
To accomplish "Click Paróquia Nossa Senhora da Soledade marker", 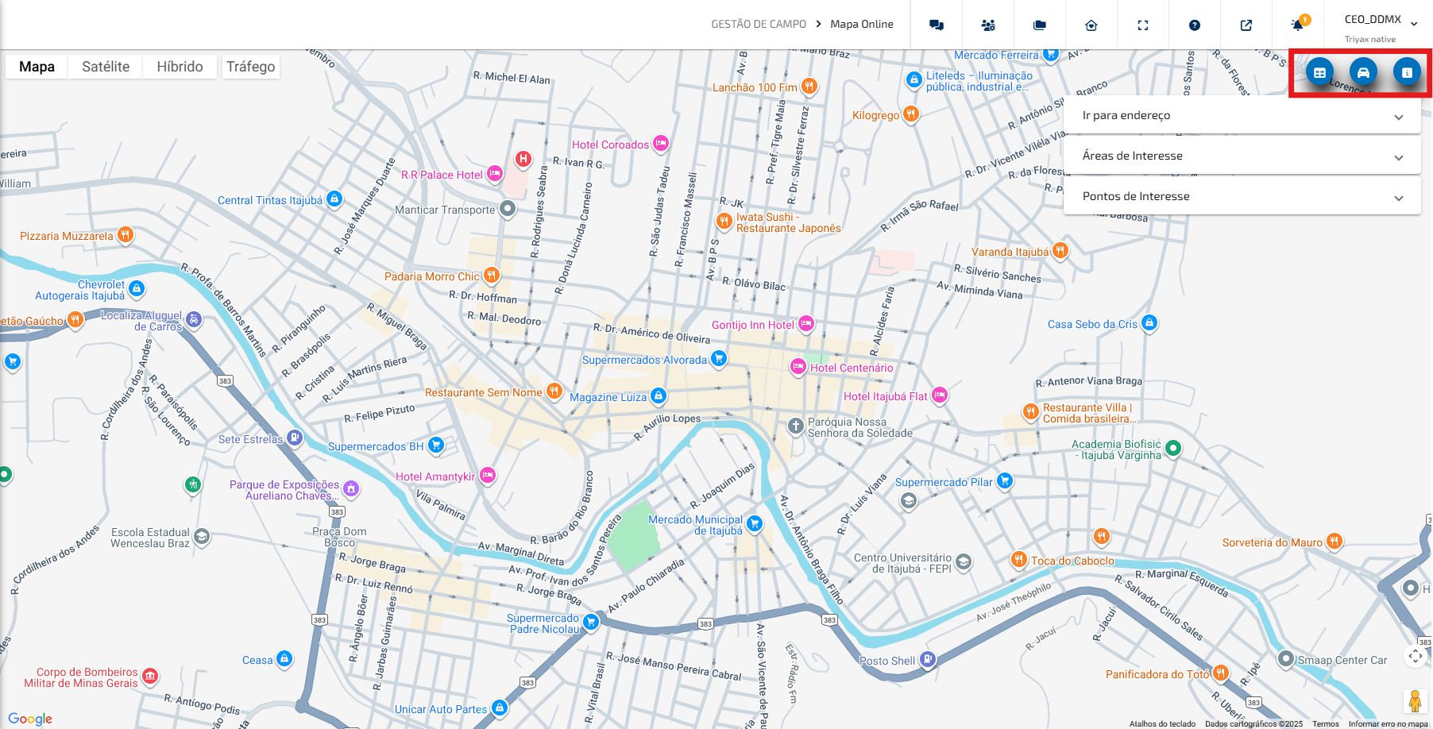I will (796, 426).
